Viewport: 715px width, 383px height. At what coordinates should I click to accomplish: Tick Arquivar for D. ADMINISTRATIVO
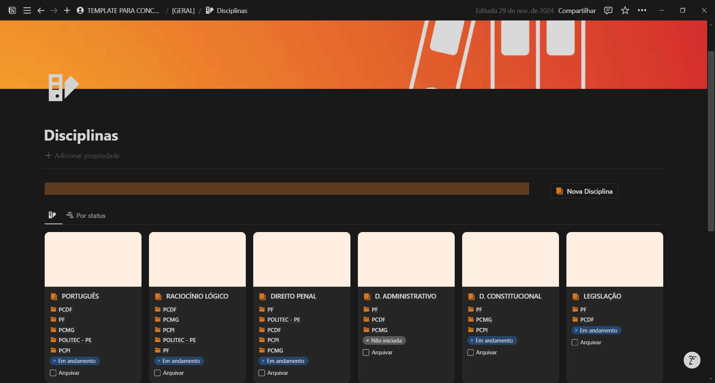point(366,353)
